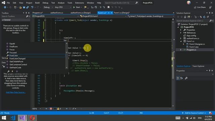Click the Search Toolbox input field

pyautogui.click(x=13, y=16)
